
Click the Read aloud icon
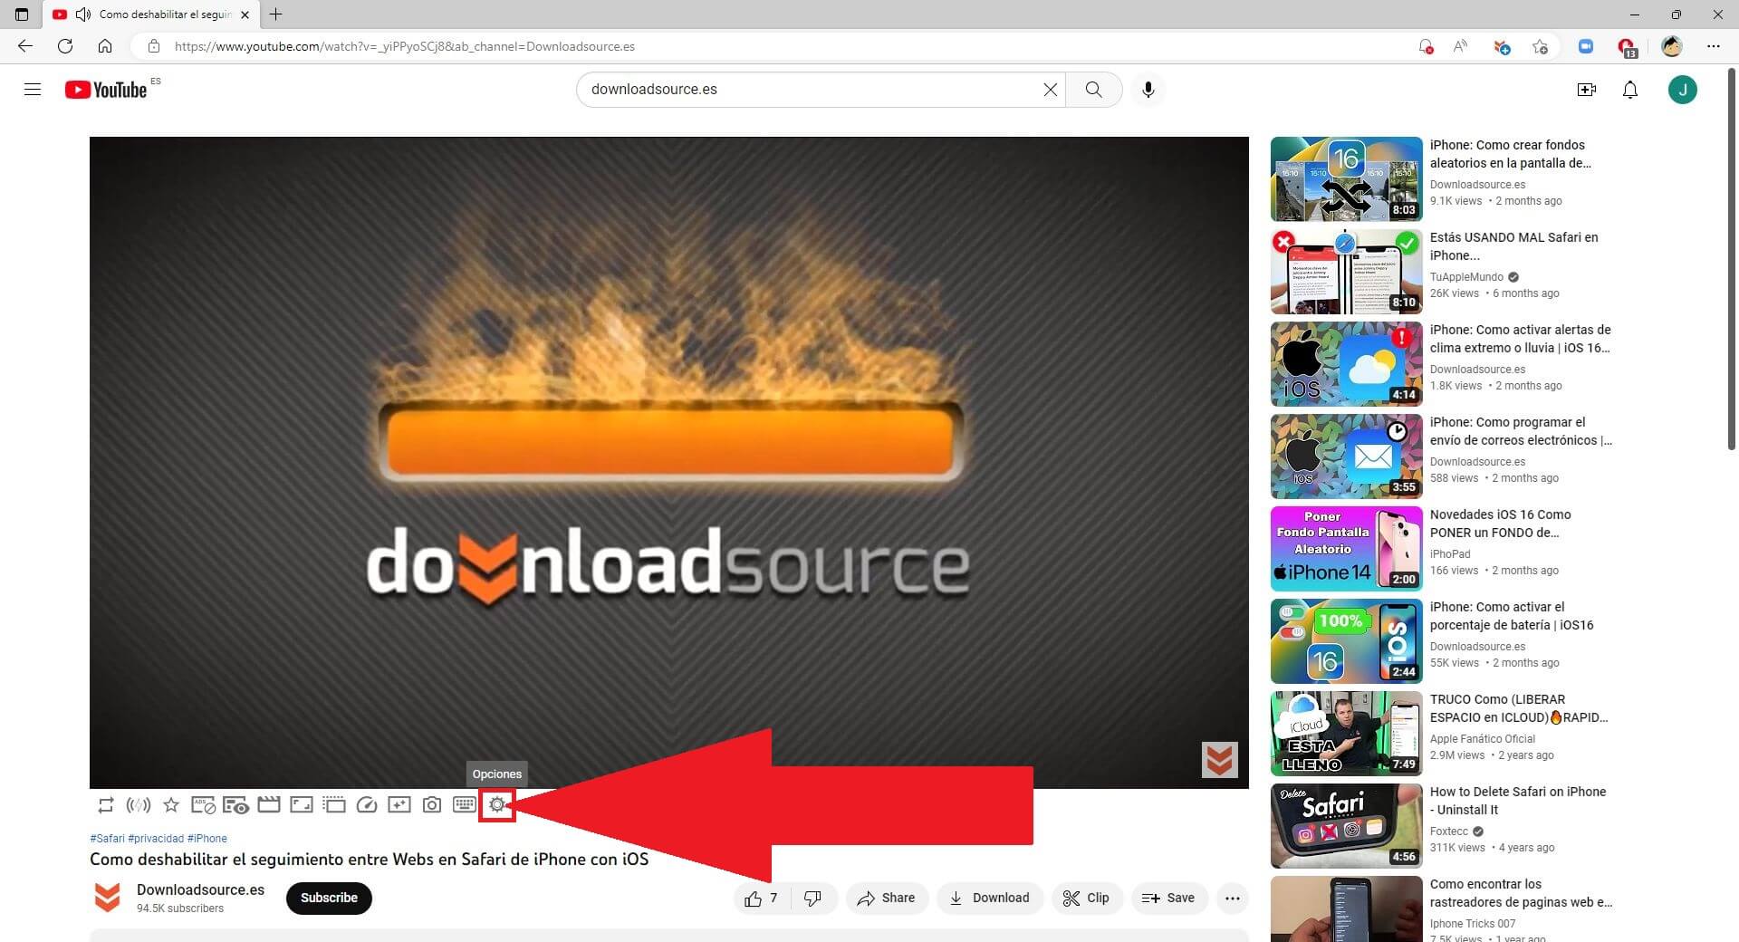1460,46
